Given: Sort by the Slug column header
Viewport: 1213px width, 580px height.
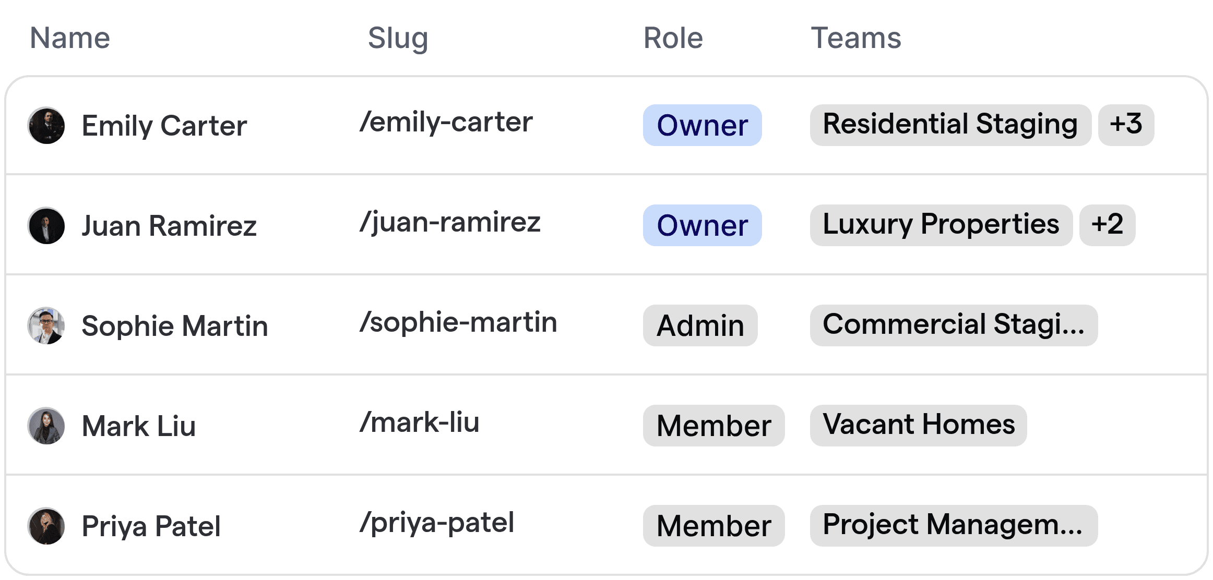Looking at the screenshot, I should tap(398, 38).
